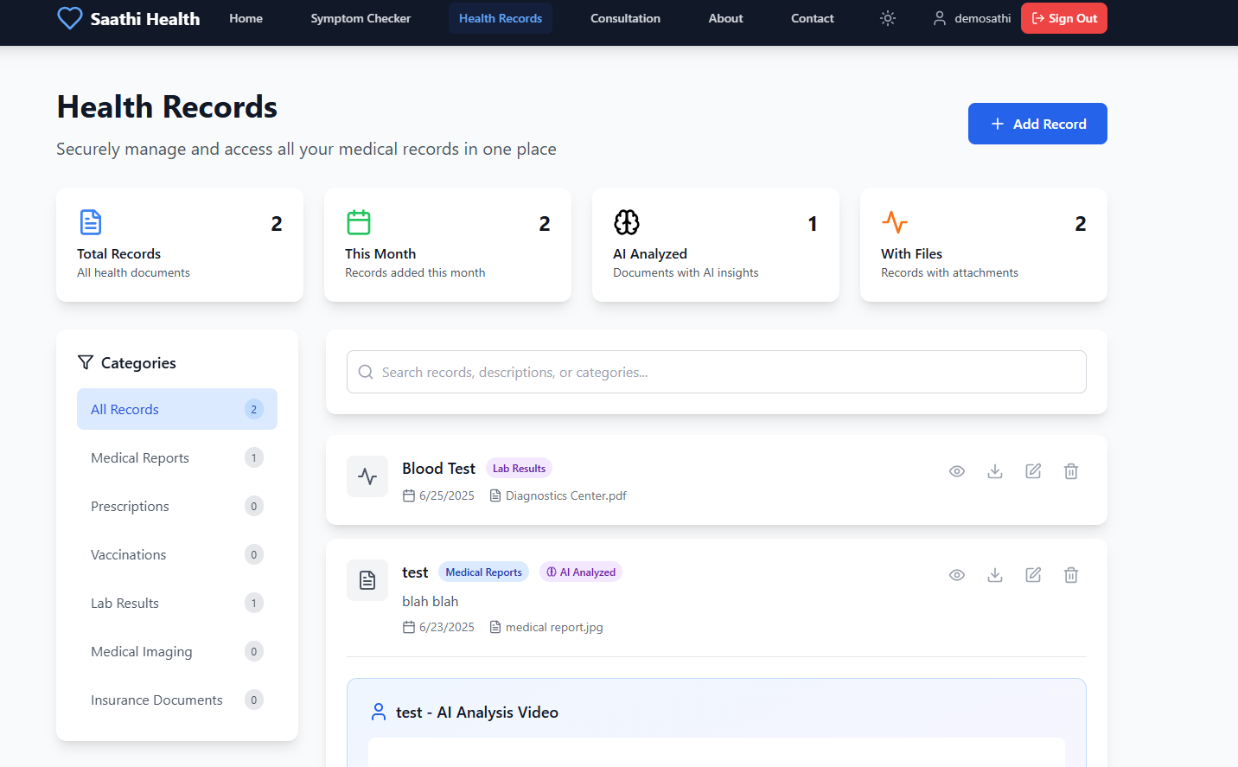Click the This Month stat card

(x=448, y=245)
